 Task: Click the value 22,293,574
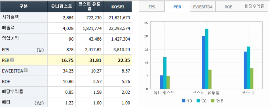point(119,28)
